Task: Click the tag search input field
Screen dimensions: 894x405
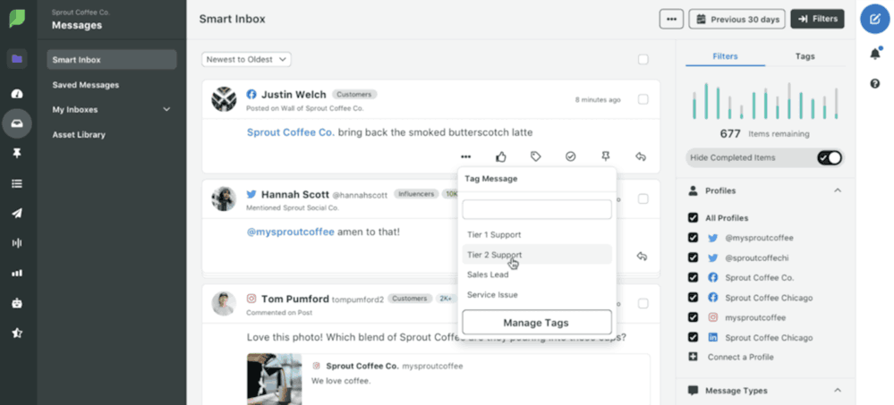Action: 536,209
